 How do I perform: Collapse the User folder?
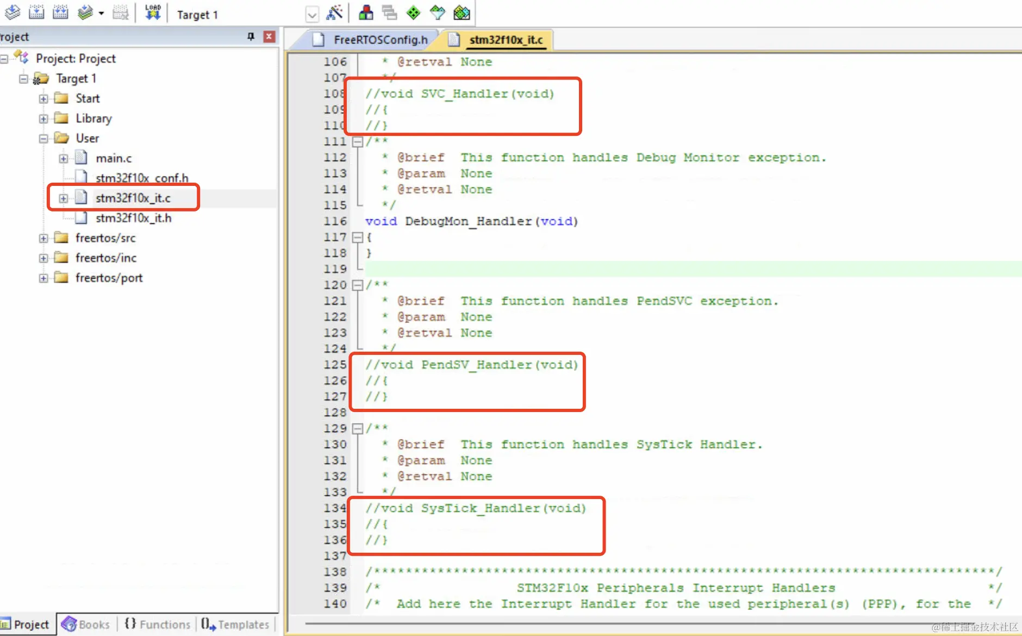[x=43, y=139]
